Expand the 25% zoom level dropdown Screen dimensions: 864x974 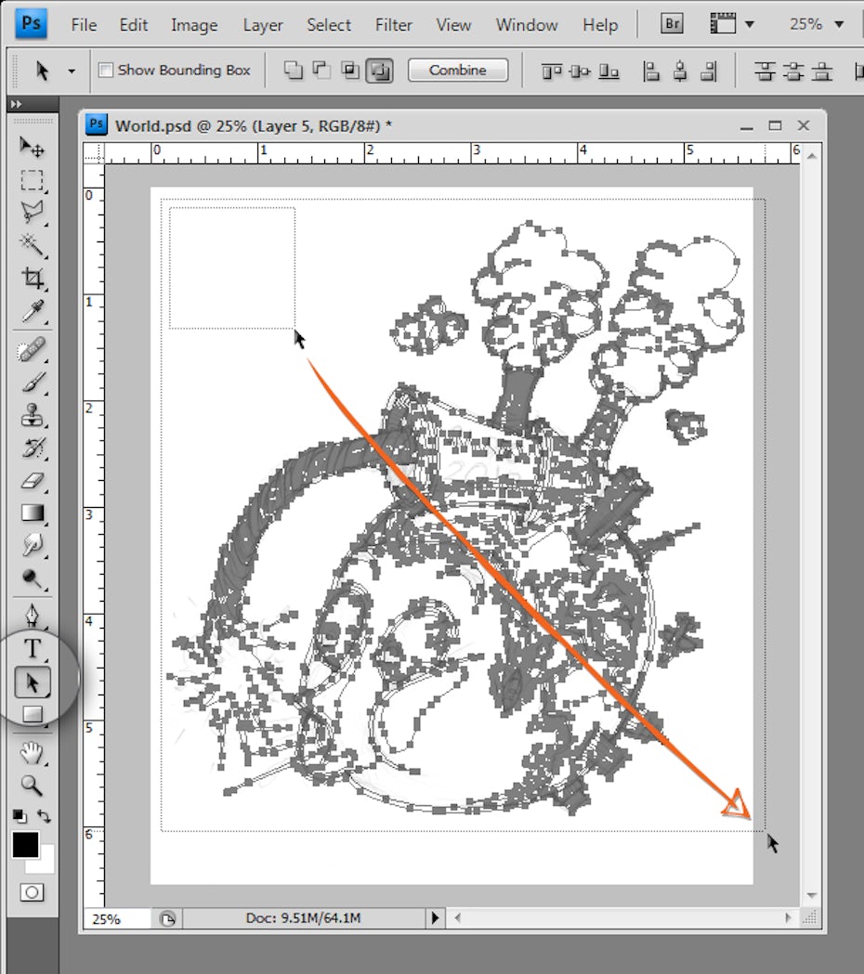(840, 25)
